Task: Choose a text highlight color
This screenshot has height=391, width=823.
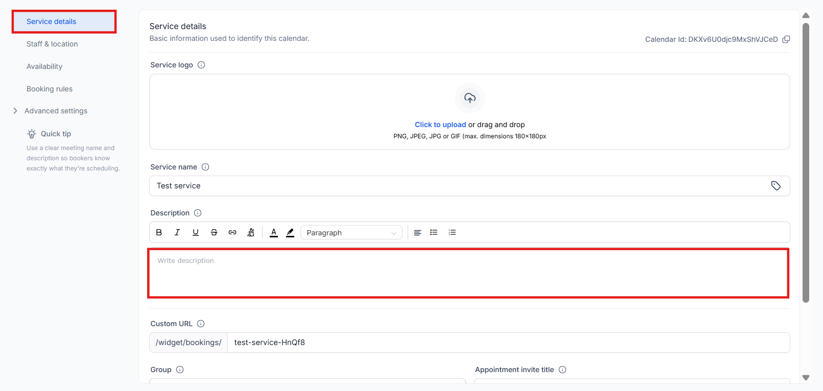Action: pyautogui.click(x=290, y=232)
